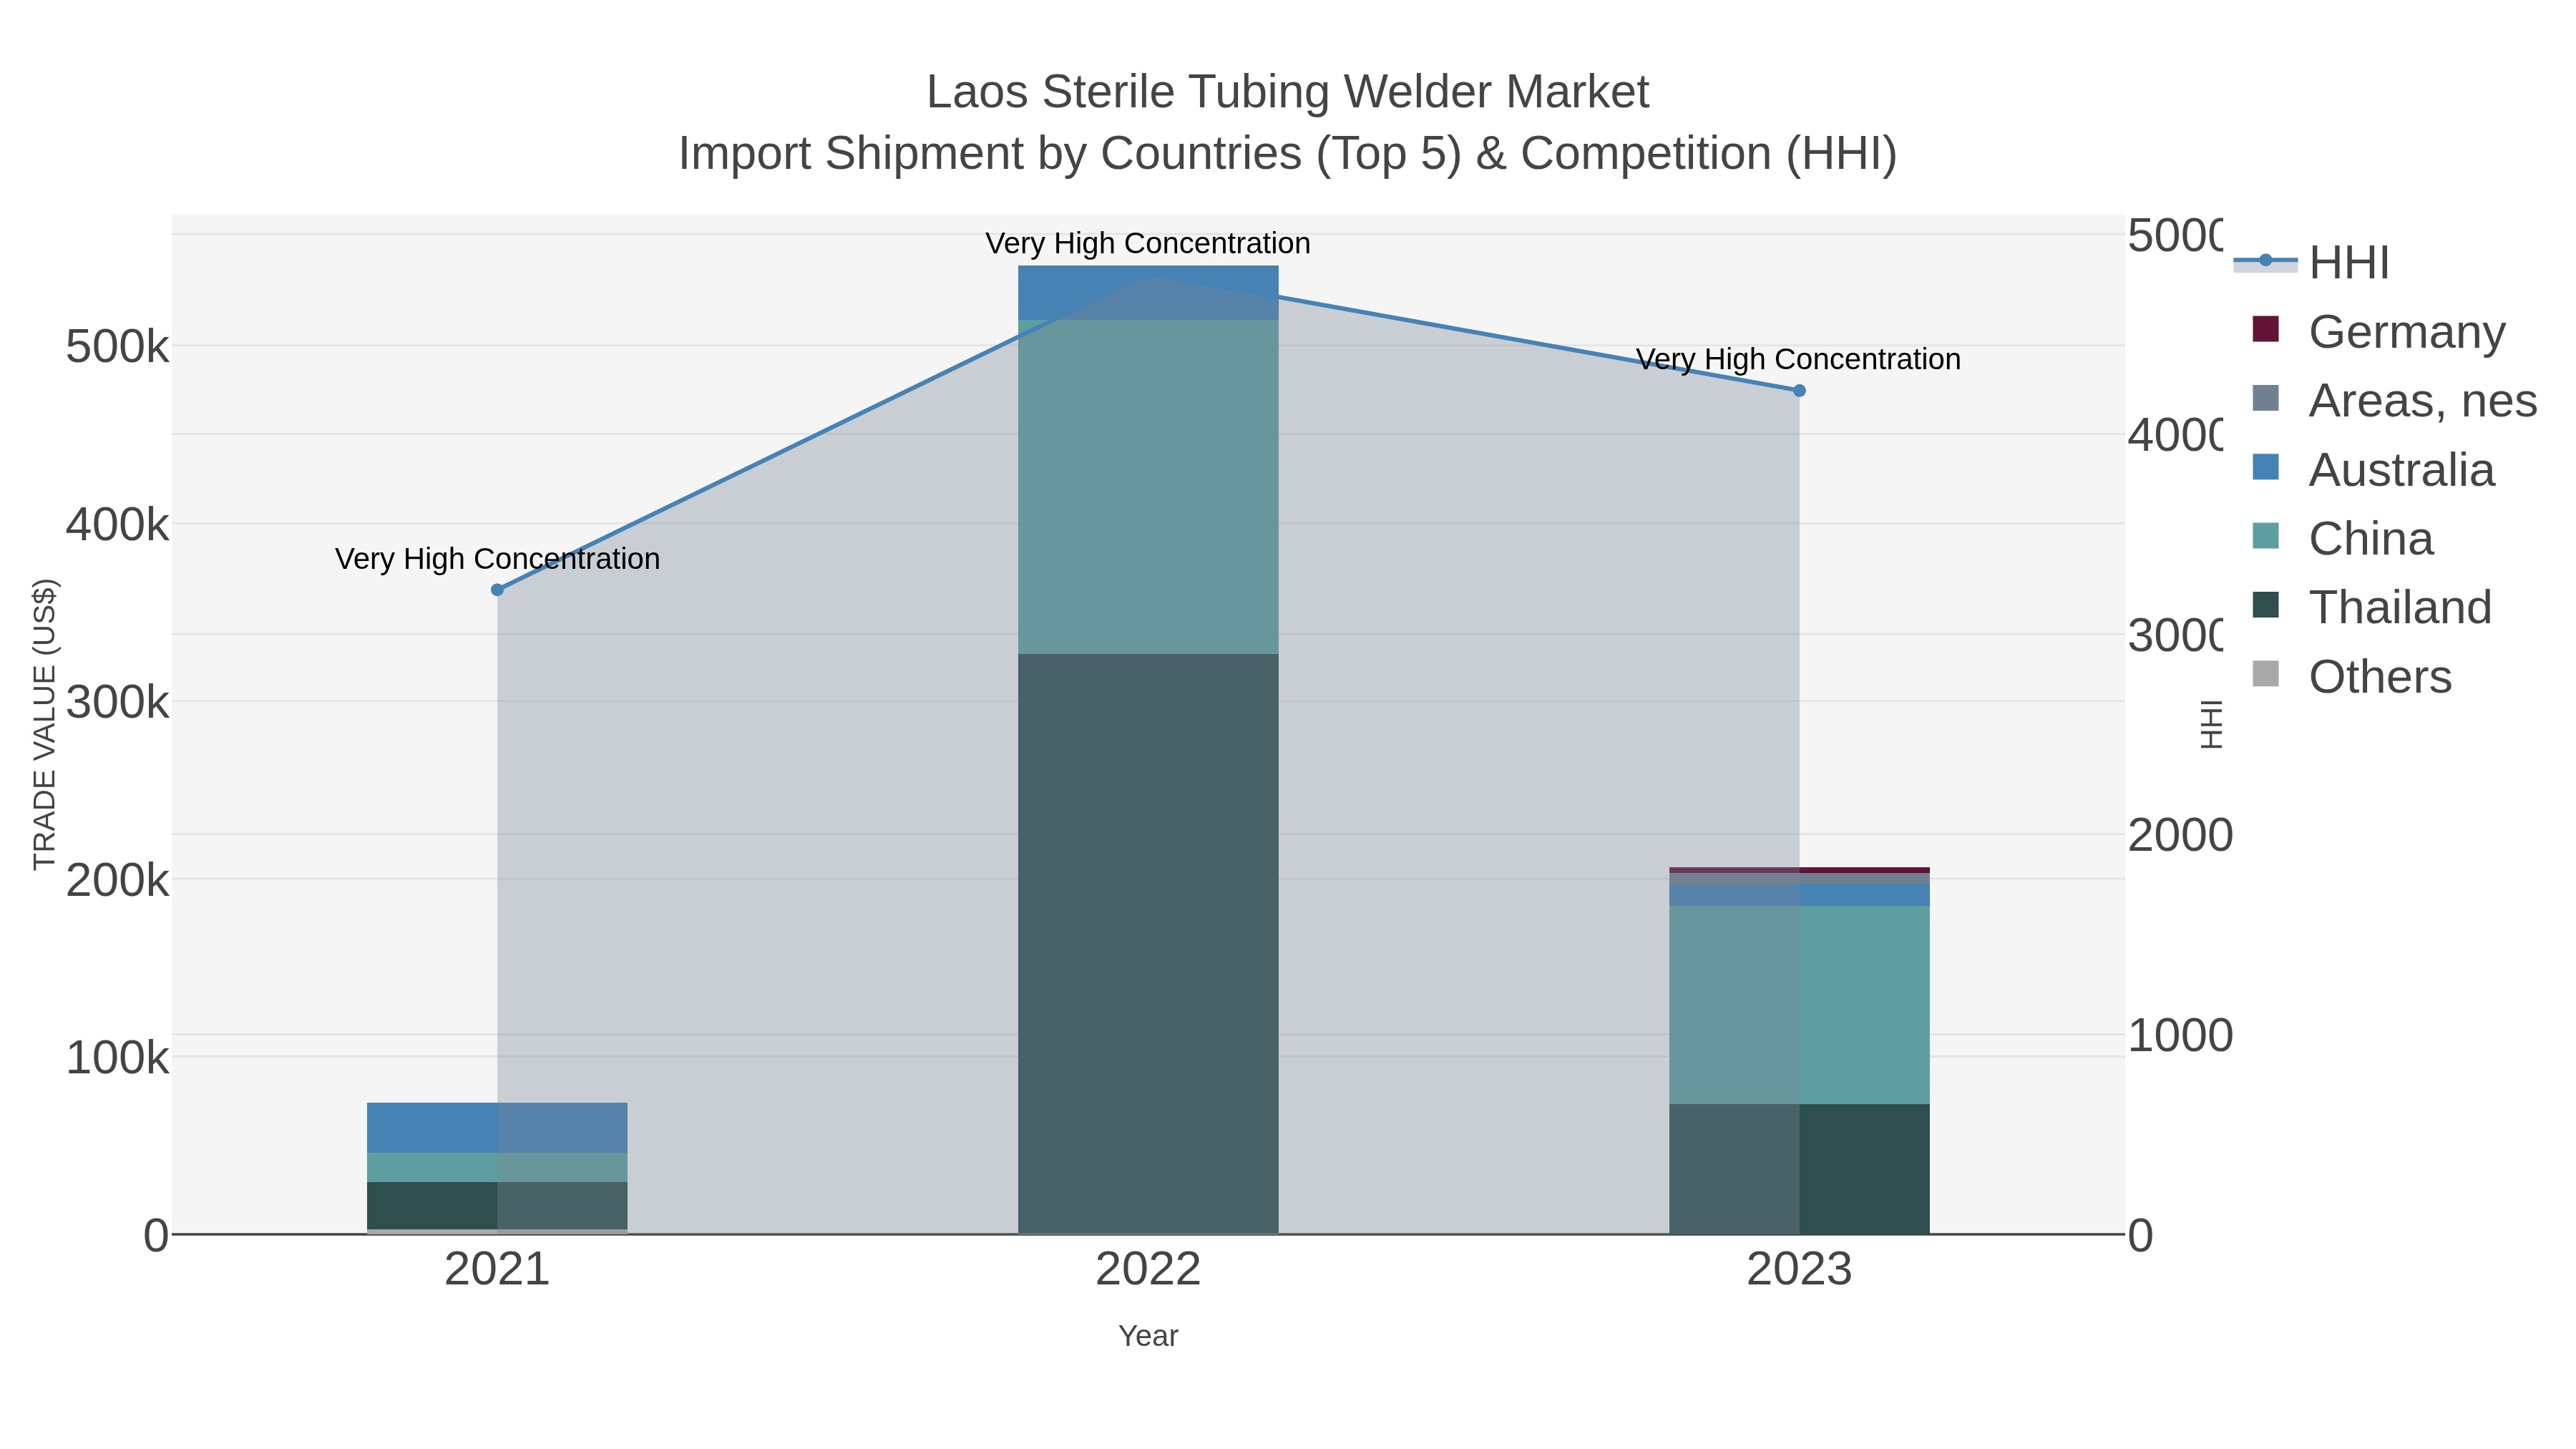The height and width of the screenshot is (1449, 2576).
Task: Click the Year axis title
Action: (x=1148, y=1336)
